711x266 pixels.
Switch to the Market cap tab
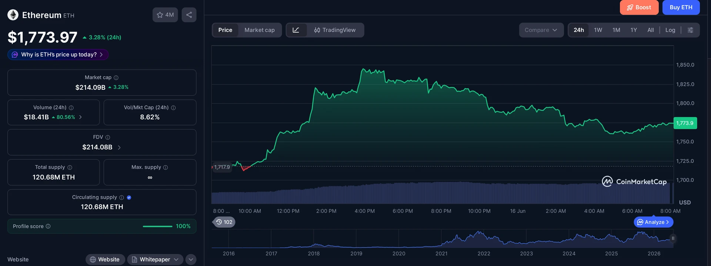260,30
